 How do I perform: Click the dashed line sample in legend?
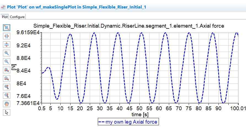click(102, 122)
